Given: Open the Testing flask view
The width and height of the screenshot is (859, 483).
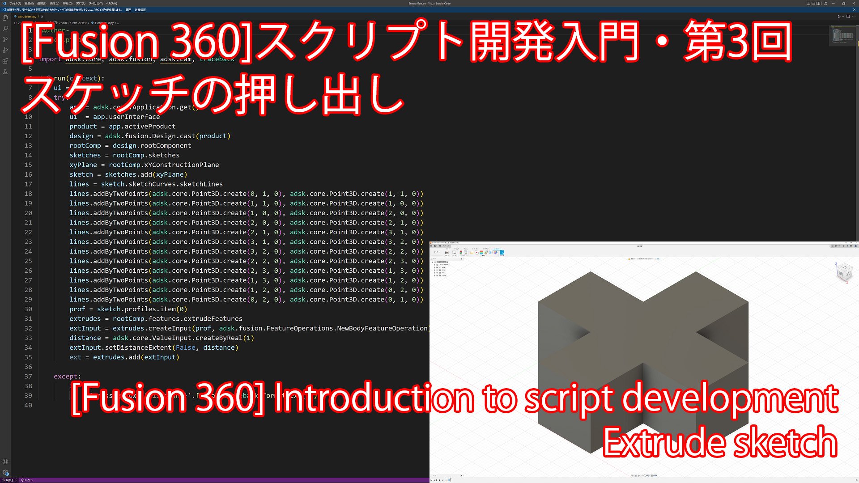Looking at the screenshot, I should point(5,72).
